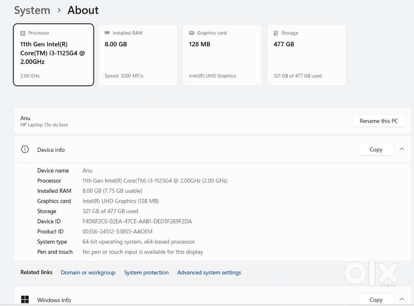This screenshot has height=306, width=414.
Task: Click the Device info header label
Action: tap(51, 150)
